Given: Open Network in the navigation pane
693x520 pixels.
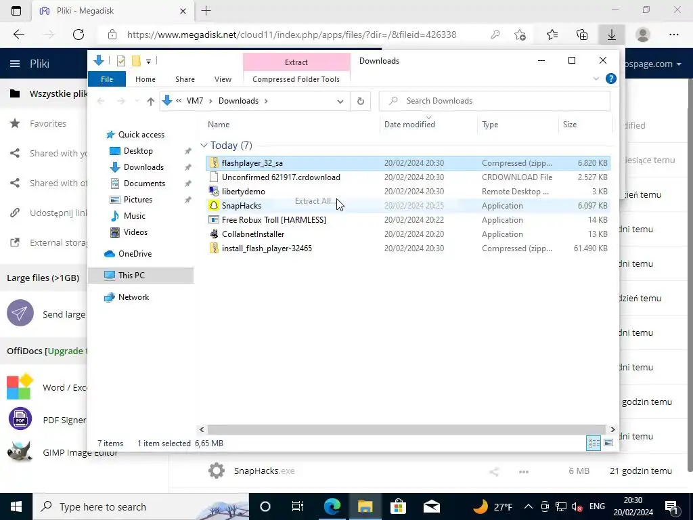Looking at the screenshot, I should click(x=133, y=297).
